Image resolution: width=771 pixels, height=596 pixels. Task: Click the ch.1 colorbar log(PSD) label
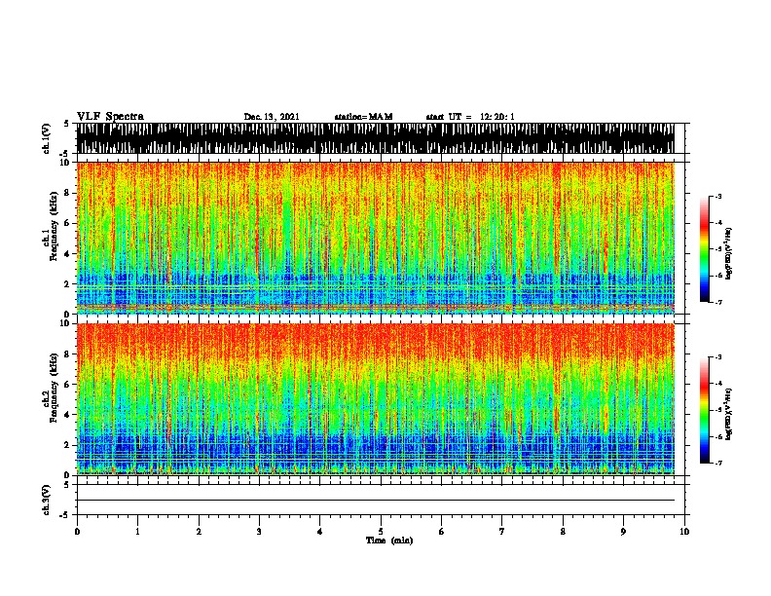pyautogui.click(x=729, y=254)
